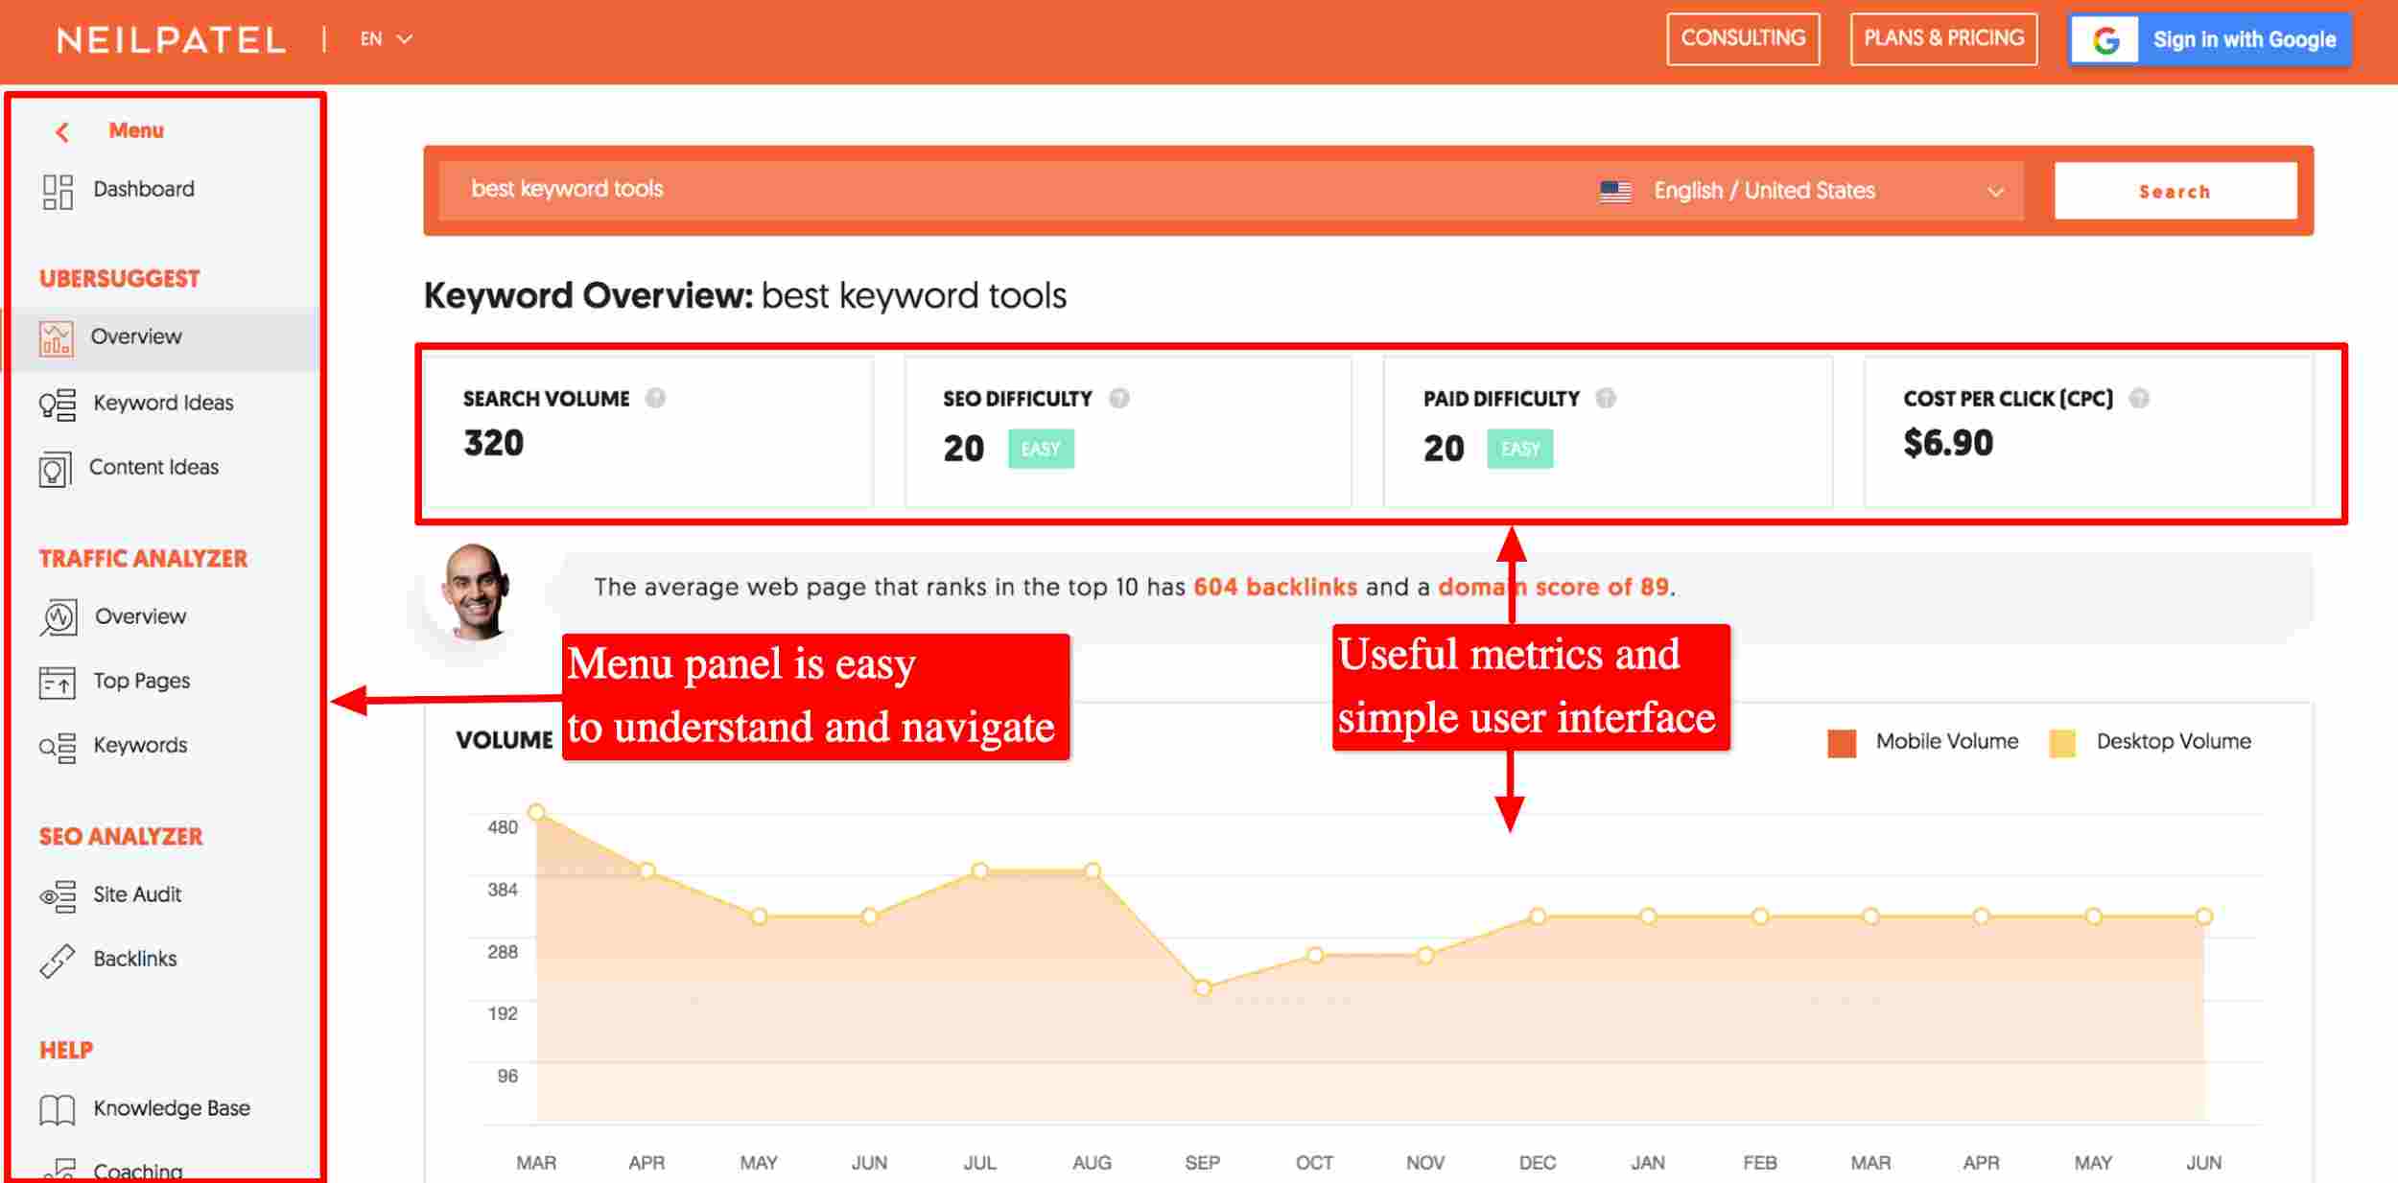Click the best keyword tools search field
Image resolution: width=2398 pixels, height=1183 pixels.
(x=1007, y=190)
